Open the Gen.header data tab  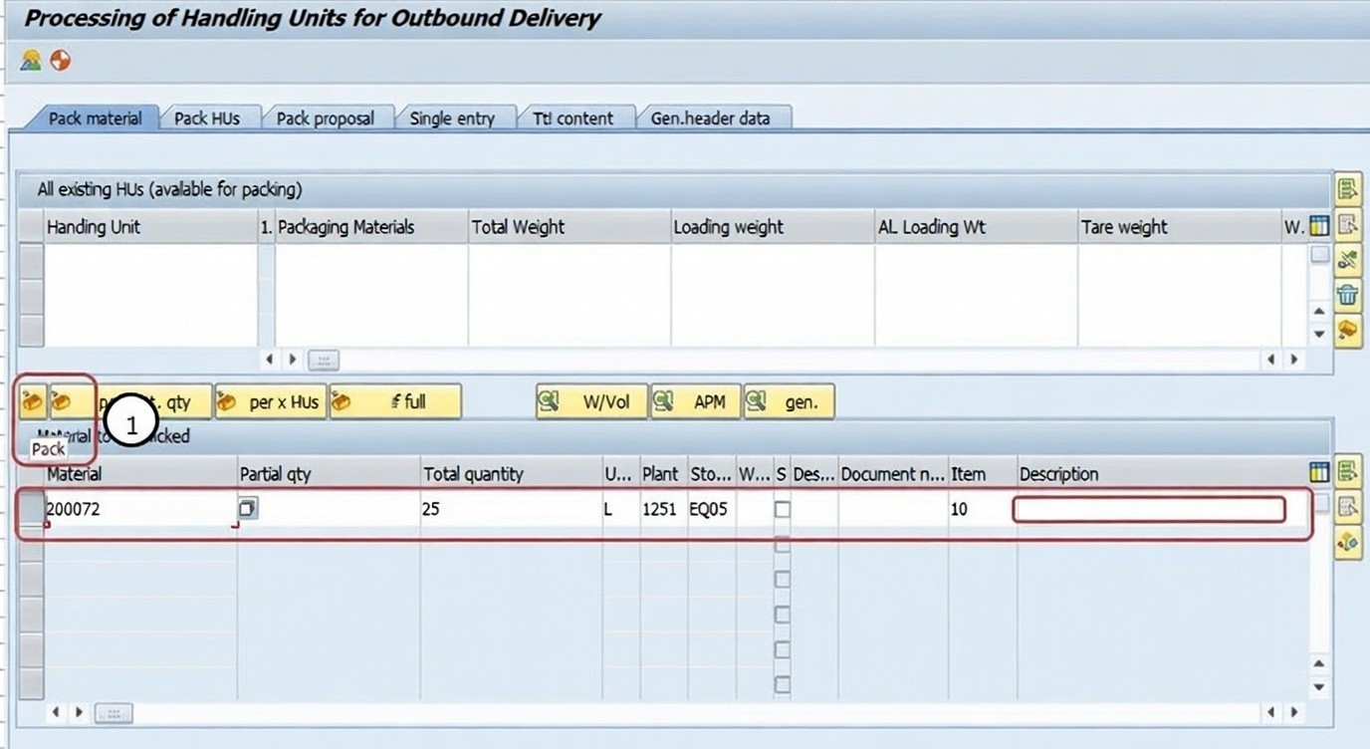coord(710,118)
